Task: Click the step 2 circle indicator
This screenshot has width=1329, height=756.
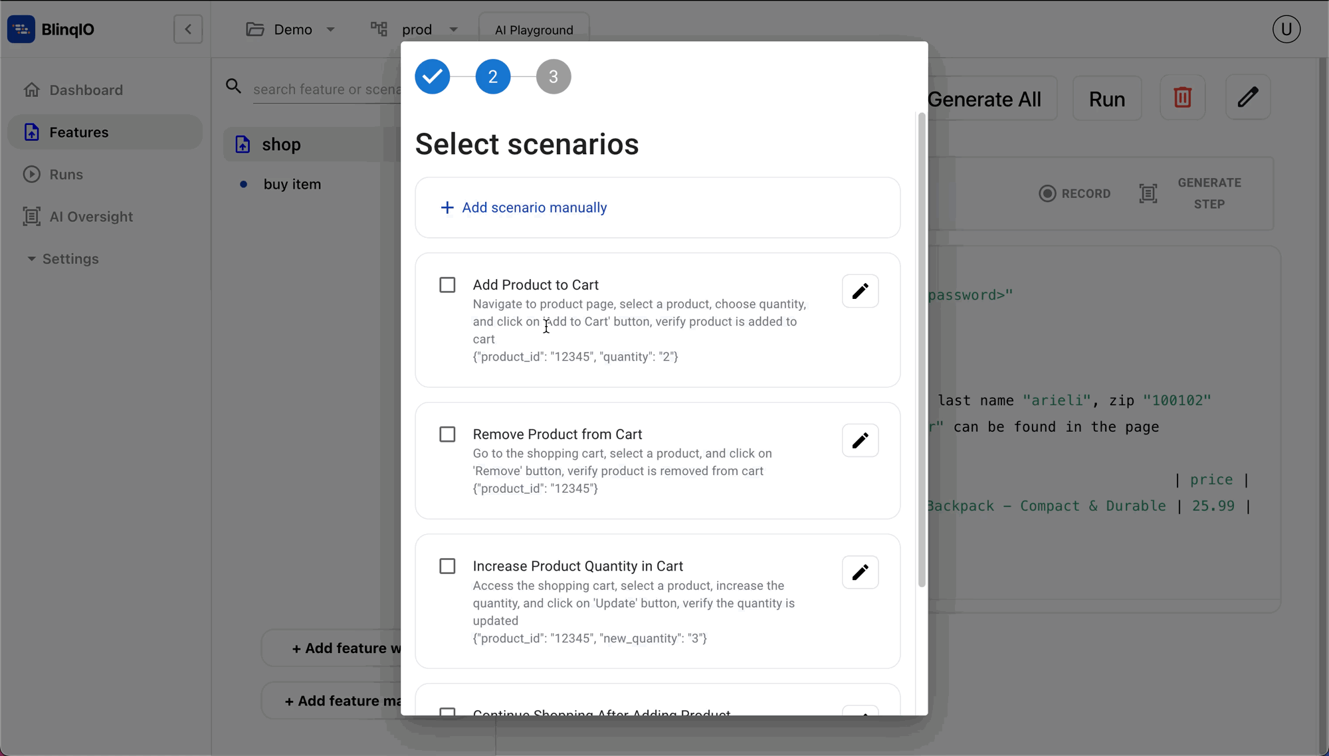Action: (x=492, y=76)
